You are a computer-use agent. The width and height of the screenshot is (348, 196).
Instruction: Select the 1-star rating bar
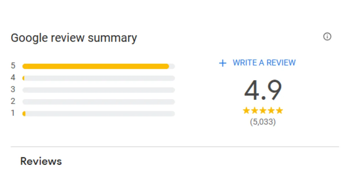click(99, 114)
